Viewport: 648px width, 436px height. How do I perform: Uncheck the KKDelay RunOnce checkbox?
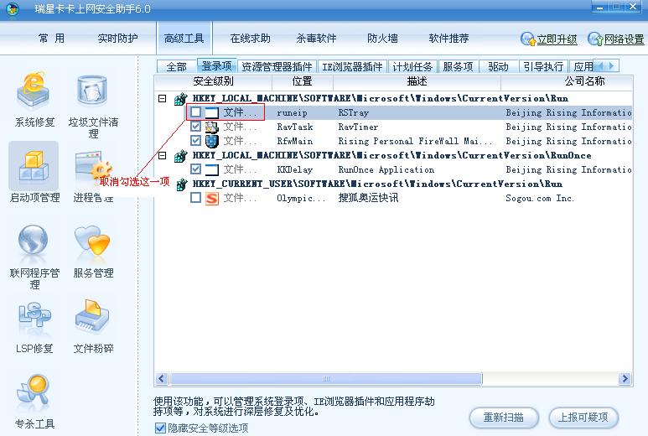click(x=195, y=169)
